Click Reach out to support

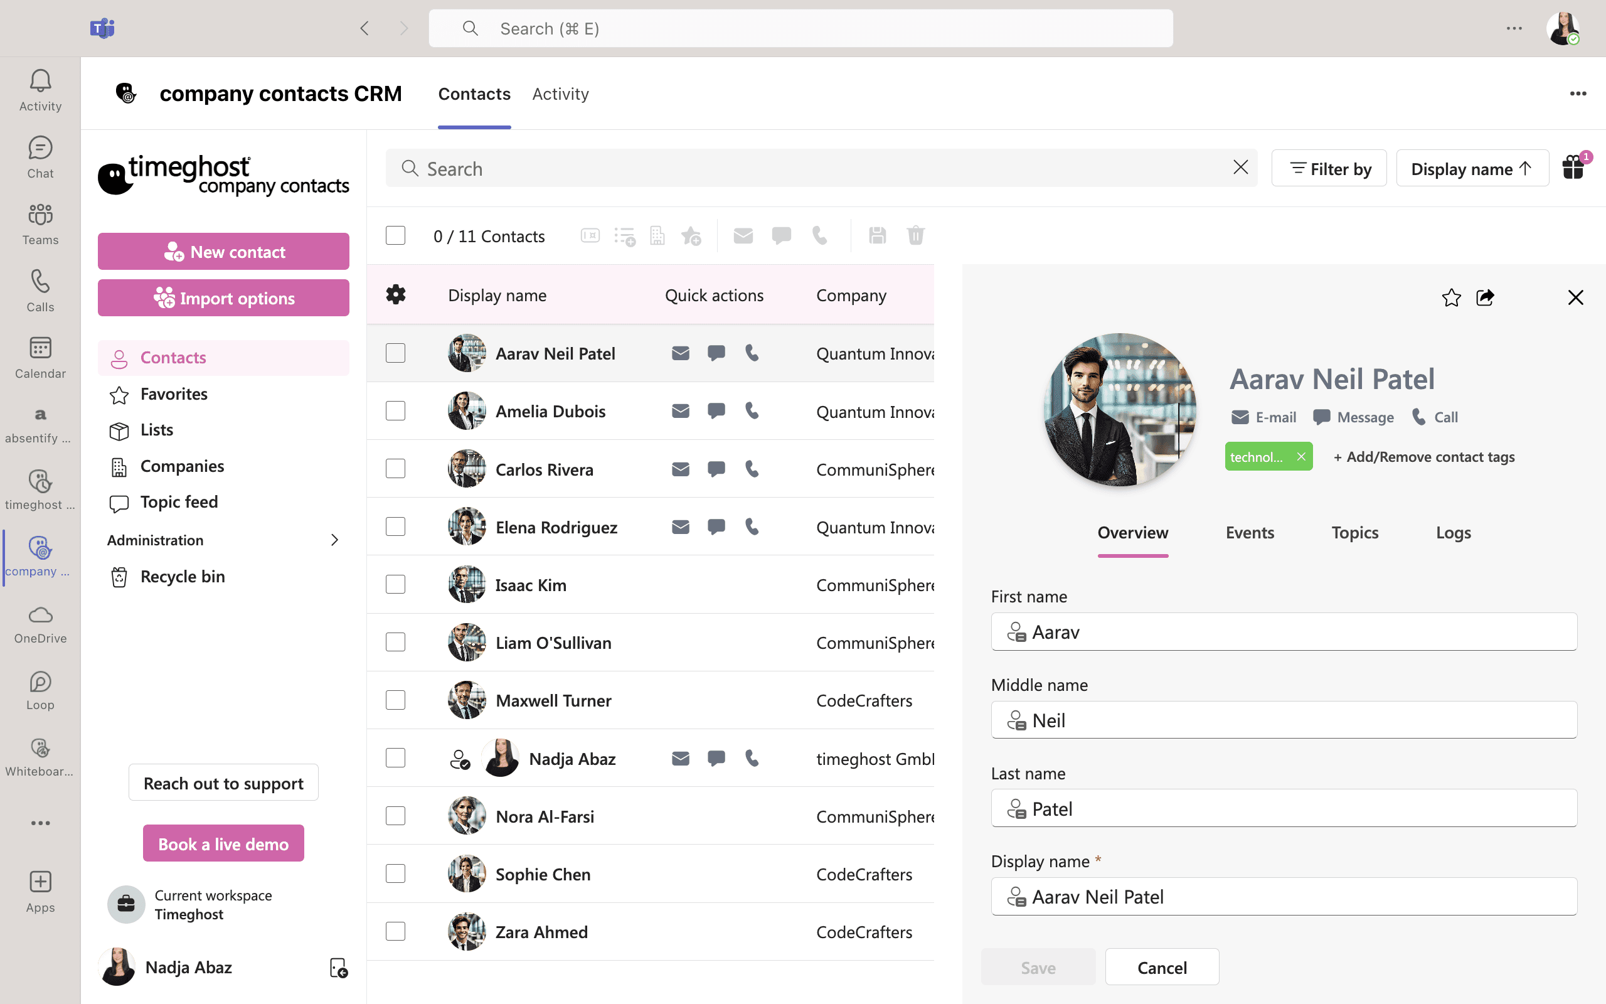(x=223, y=783)
